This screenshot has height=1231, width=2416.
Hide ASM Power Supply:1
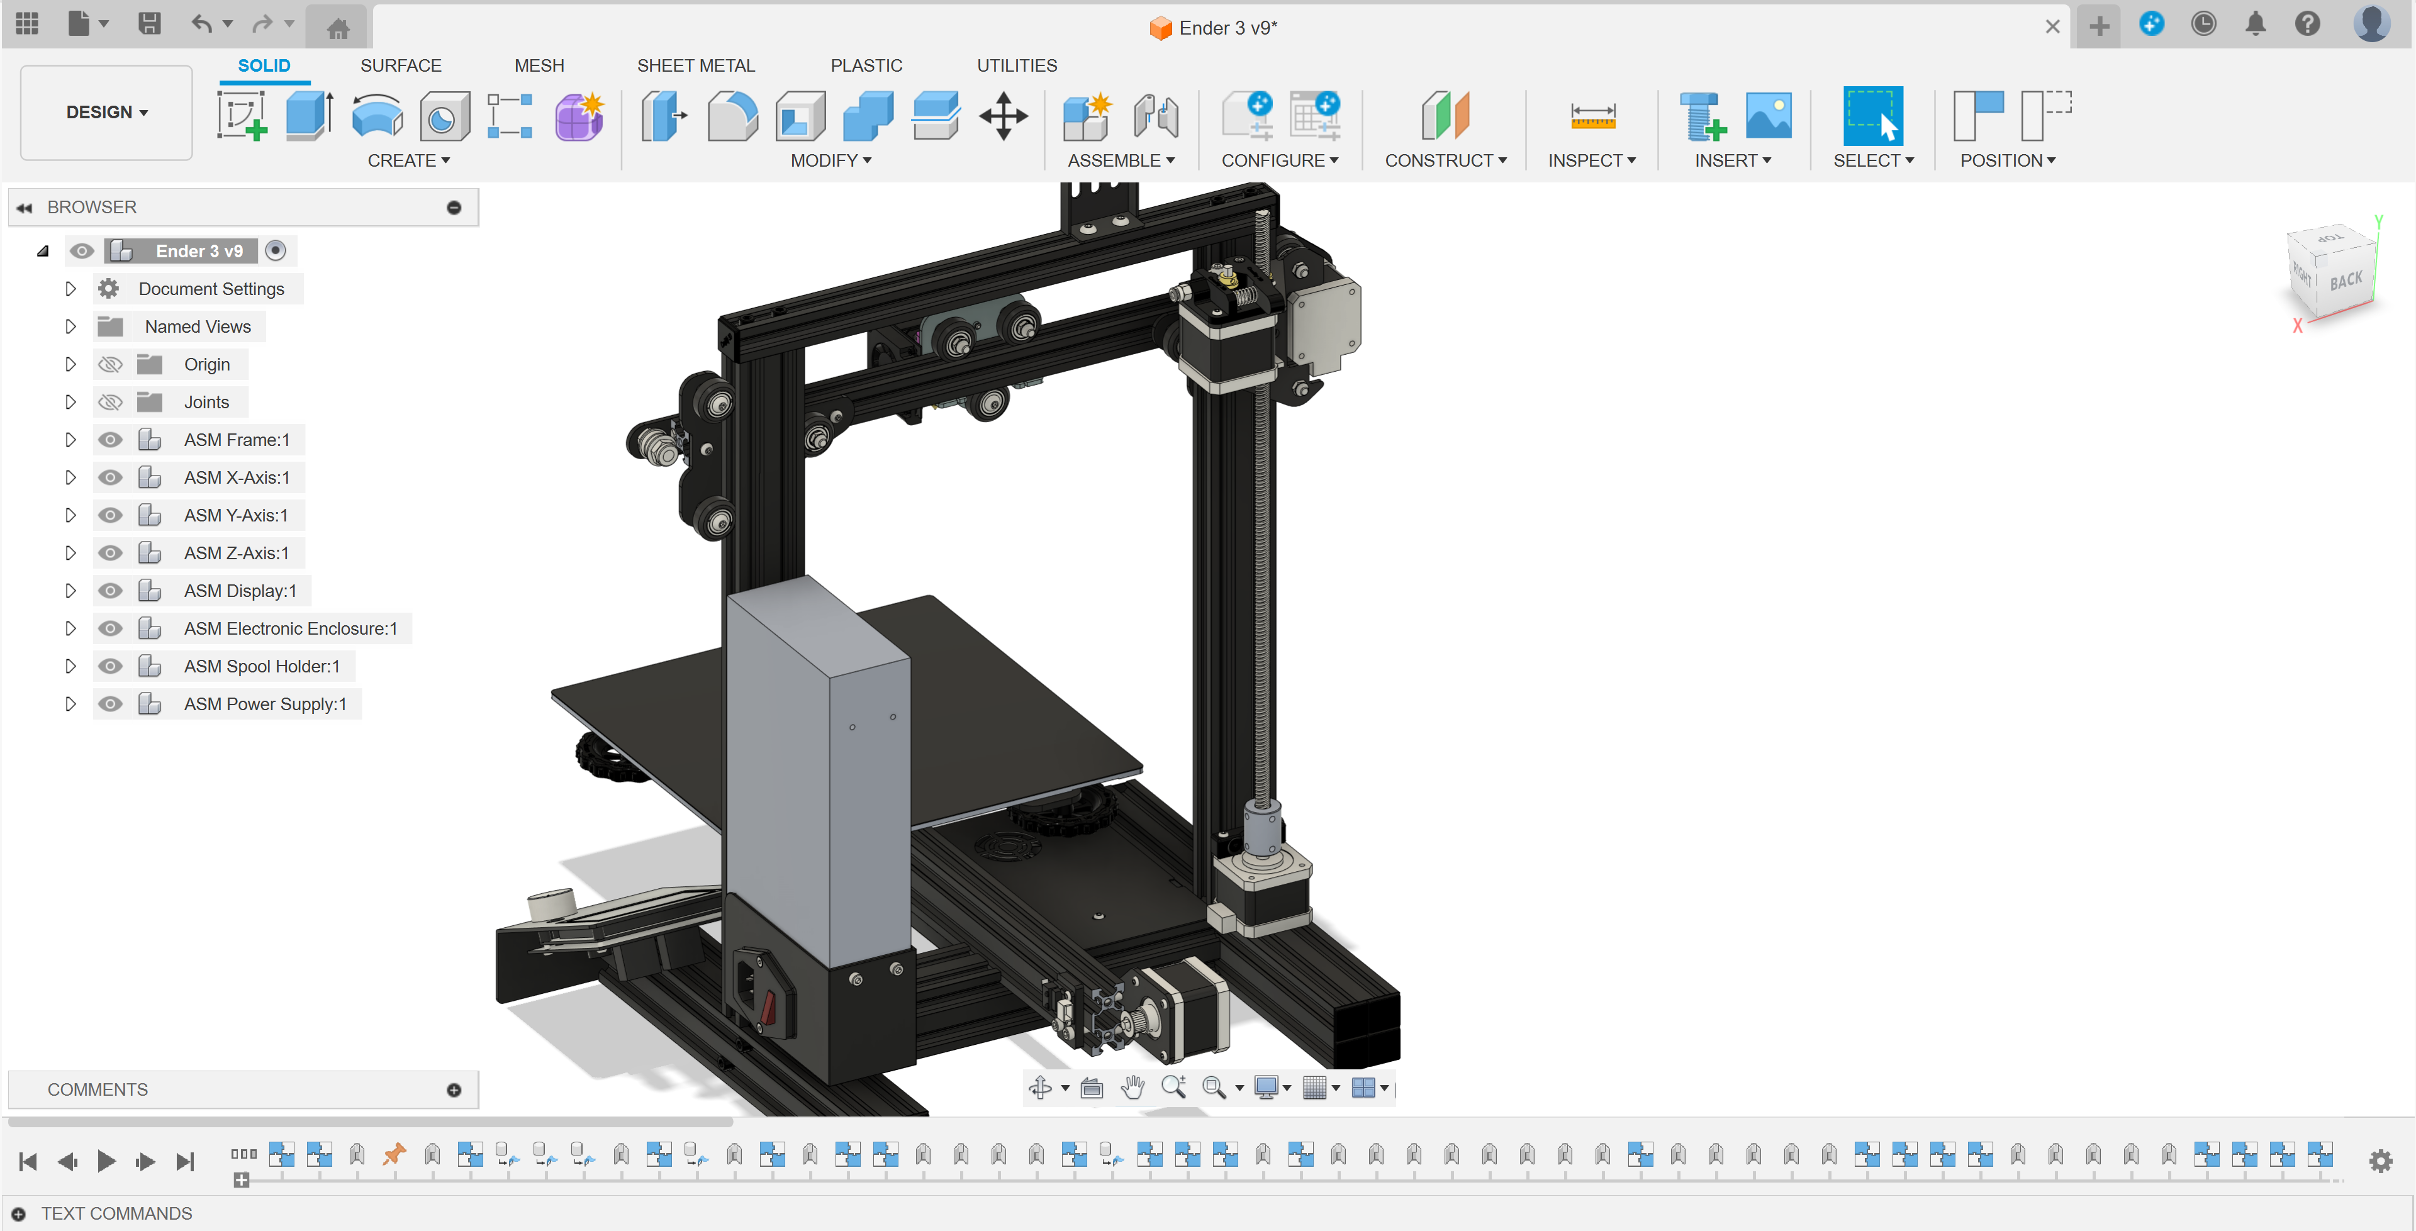109,703
